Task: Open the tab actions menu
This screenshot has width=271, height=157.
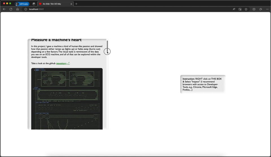Action: (34, 4)
